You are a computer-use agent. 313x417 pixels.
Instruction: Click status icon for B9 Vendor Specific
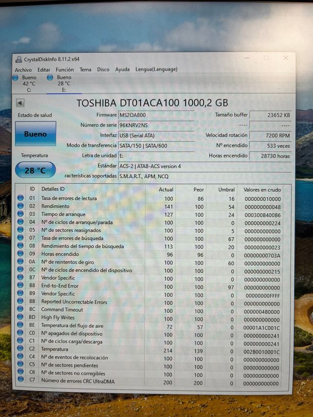[21, 293]
